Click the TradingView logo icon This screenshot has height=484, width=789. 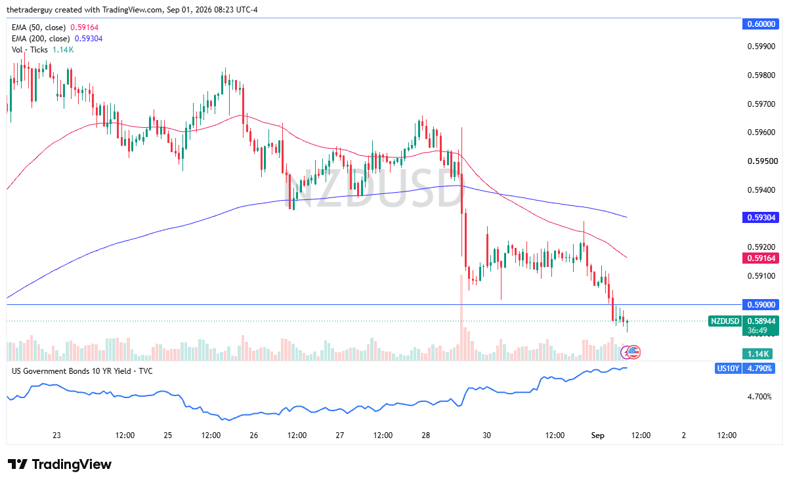(x=18, y=464)
